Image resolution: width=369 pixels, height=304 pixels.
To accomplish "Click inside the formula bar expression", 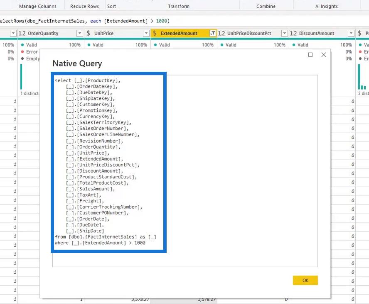I will [85, 21].
